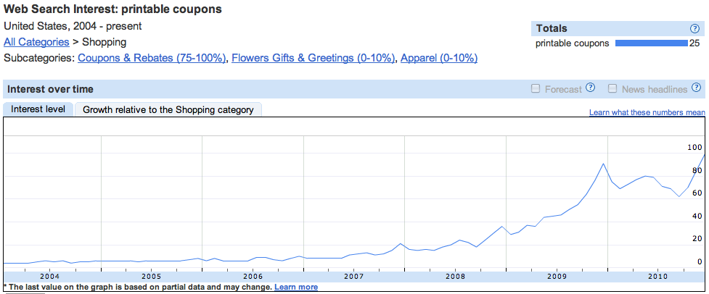Follow the All Categories link
The width and height of the screenshot is (709, 294).
point(36,43)
